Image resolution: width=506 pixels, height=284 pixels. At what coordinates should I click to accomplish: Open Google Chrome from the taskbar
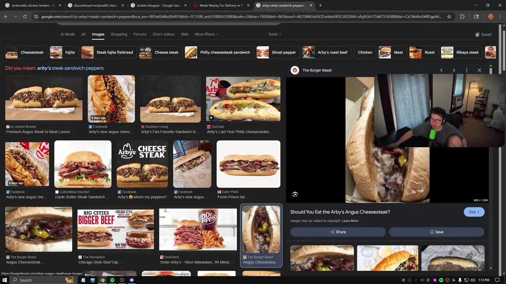point(102,280)
